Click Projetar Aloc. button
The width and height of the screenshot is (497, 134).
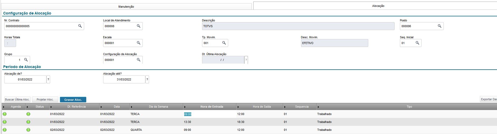coord(45,99)
